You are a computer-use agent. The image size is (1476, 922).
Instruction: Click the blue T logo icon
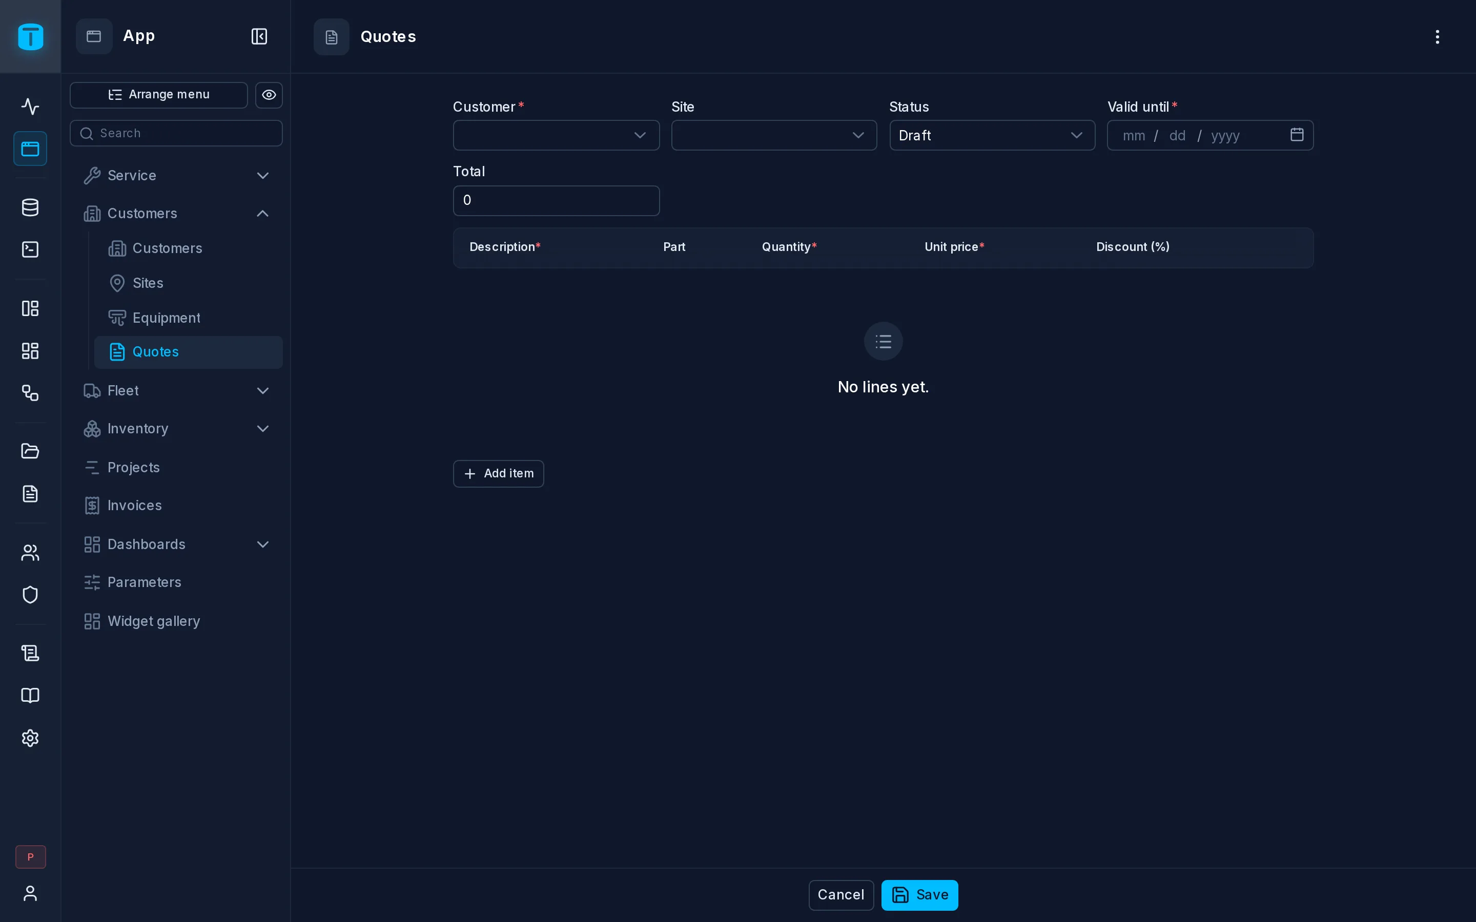point(31,36)
